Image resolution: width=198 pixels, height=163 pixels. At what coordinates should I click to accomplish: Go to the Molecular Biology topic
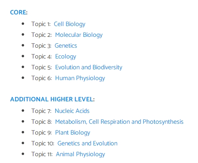[x=79, y=35]
